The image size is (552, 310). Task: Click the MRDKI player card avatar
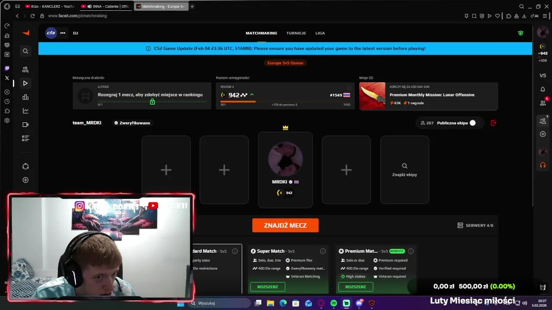pos(285,158)
